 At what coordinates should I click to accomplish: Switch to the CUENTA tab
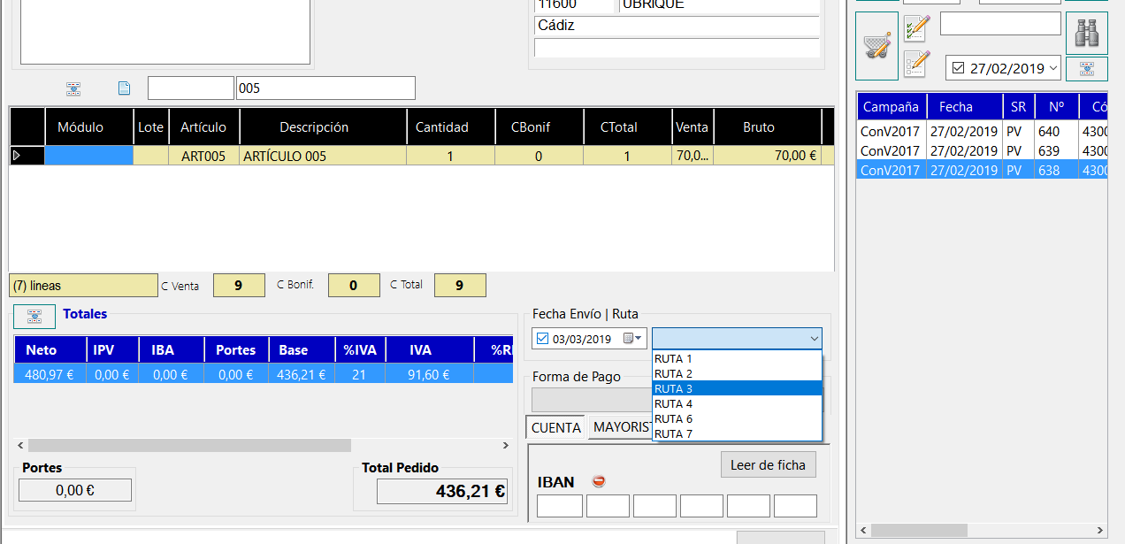click(556, 427)
